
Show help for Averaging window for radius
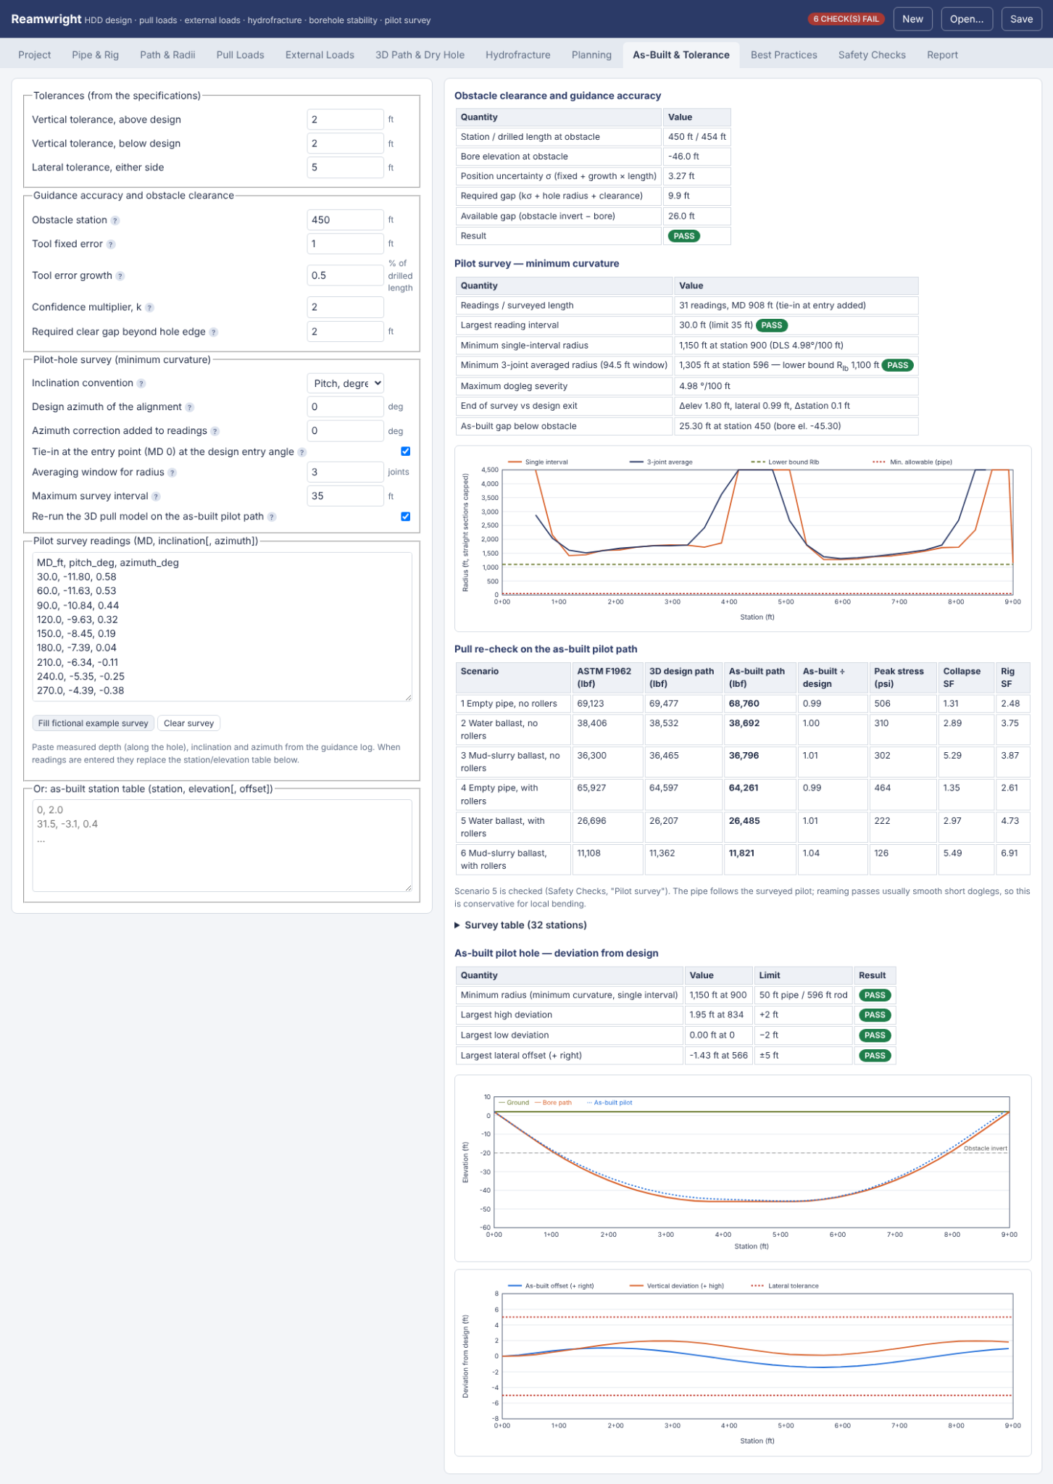coord(172,472)
